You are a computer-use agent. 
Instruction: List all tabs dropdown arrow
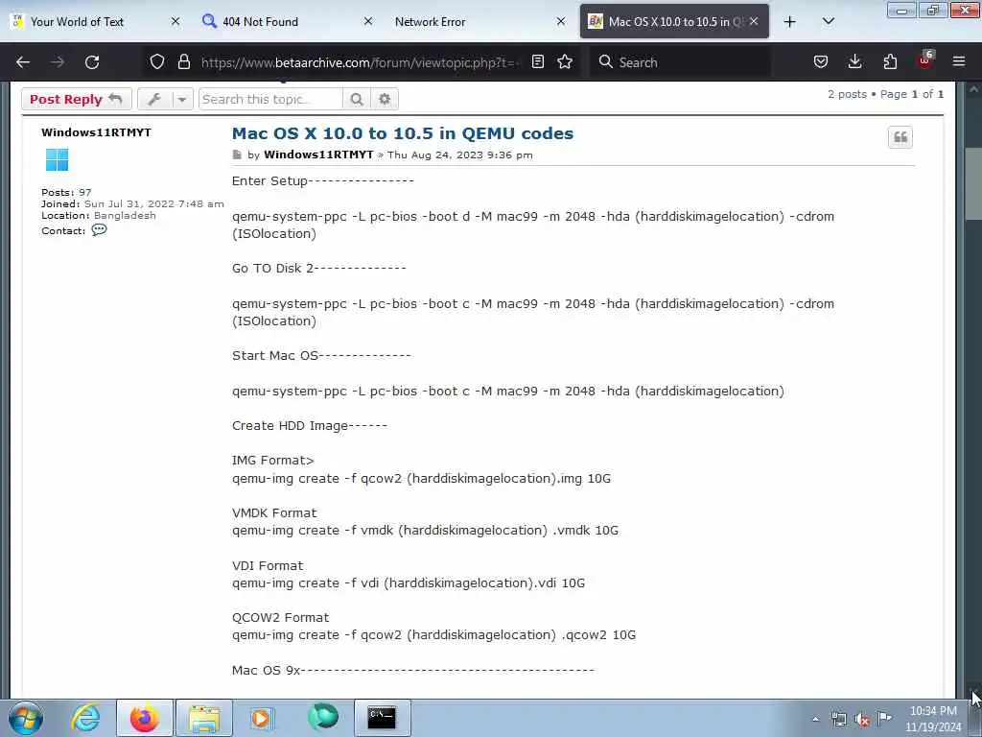(x=829, y=21)
